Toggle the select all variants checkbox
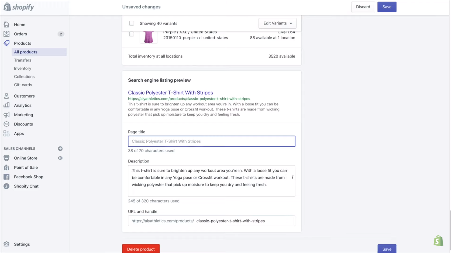451x253 pixels. pos(132,23)
